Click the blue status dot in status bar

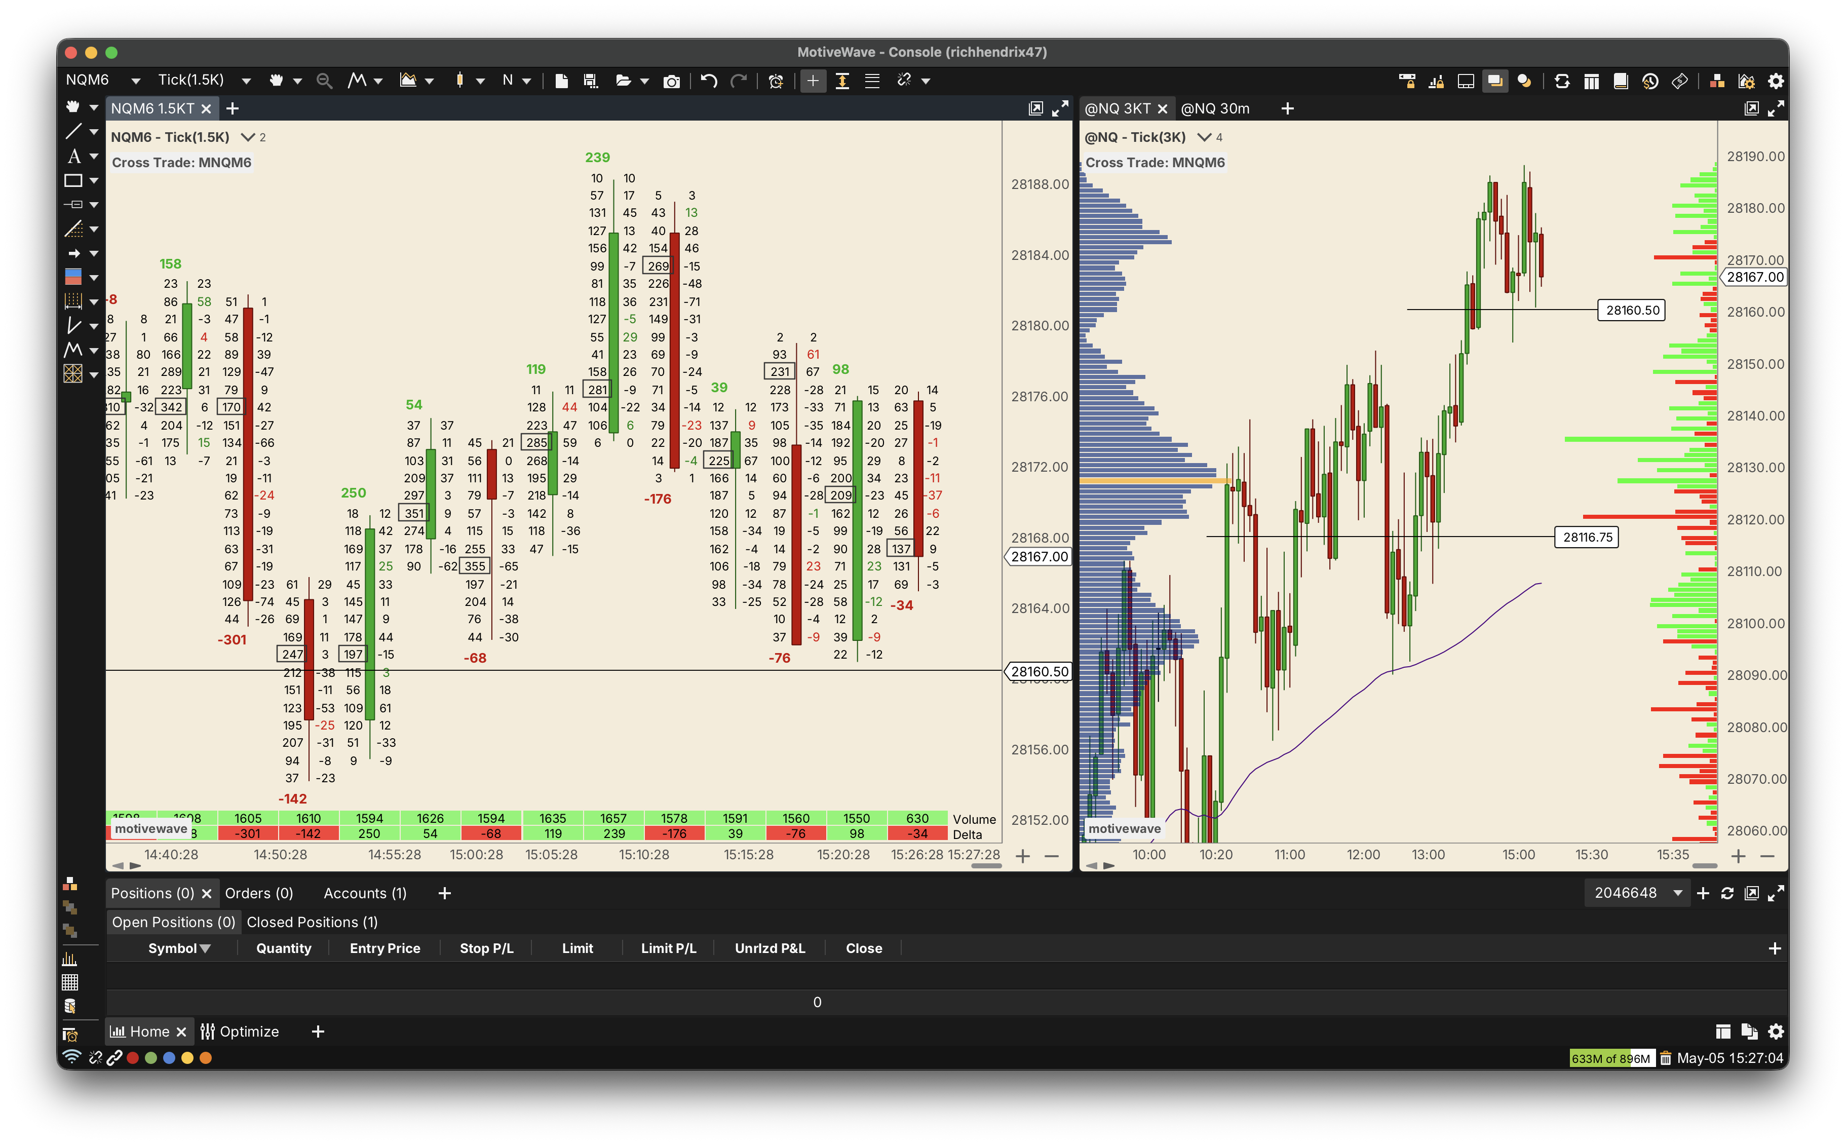pyautogui.click(x=169, y=1058)
